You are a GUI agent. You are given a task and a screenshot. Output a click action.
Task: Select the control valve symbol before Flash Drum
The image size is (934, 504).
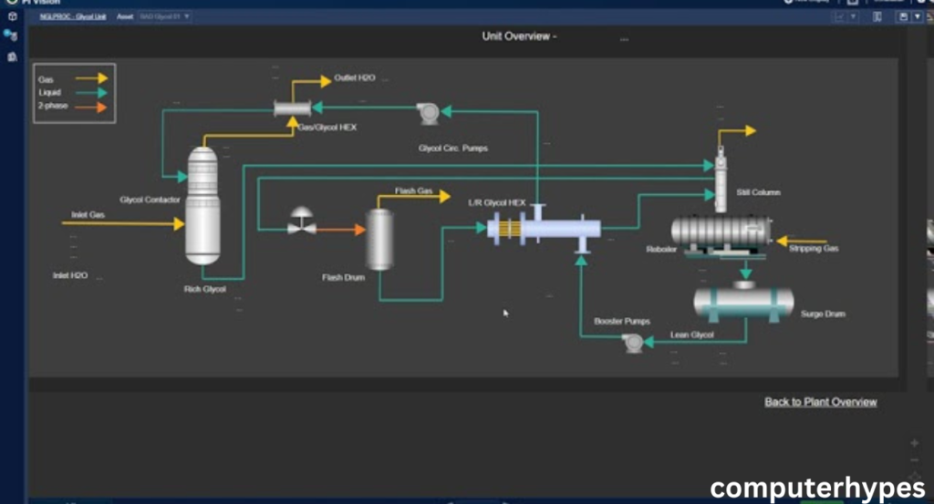point(301,221)
